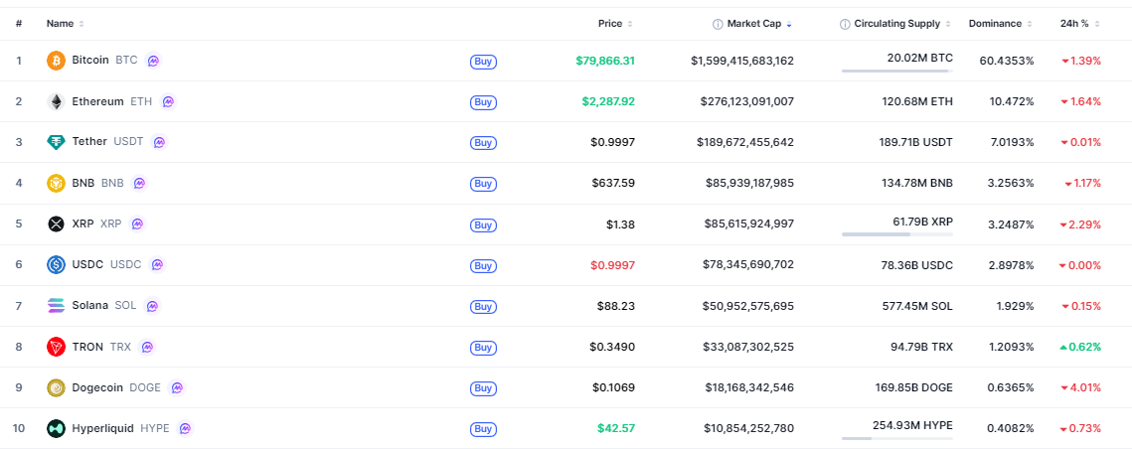This screenshot has width=1132, height=449.
Task: Click XRP market cap $85,615,924,997
Action: click(749, 224)
